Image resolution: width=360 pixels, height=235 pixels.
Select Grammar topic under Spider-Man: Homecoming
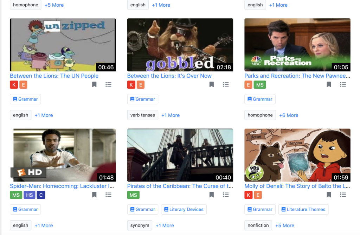[x=25, y=210]
